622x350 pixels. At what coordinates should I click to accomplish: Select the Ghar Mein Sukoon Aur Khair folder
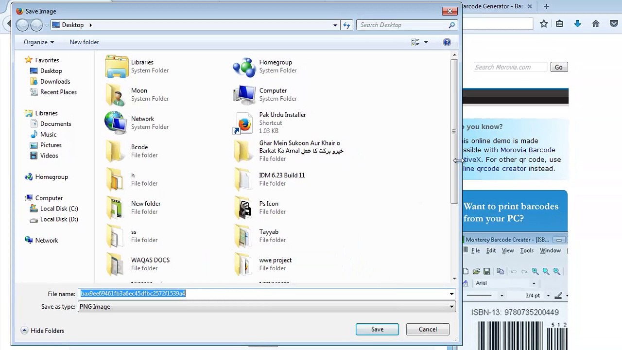(288, 151)
